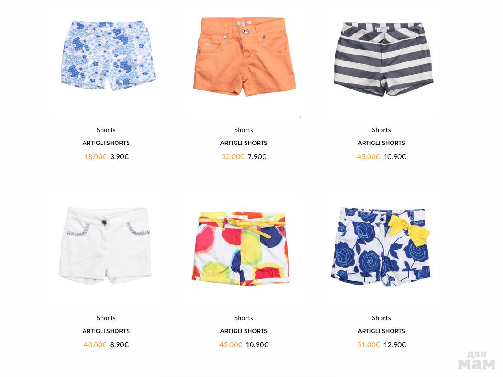Open the blue floral shorts product image

coord(108,55)
